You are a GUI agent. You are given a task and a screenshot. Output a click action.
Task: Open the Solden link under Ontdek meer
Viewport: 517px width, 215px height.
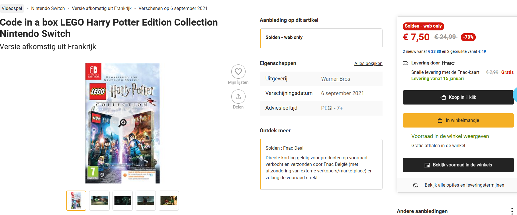[273, 148]
